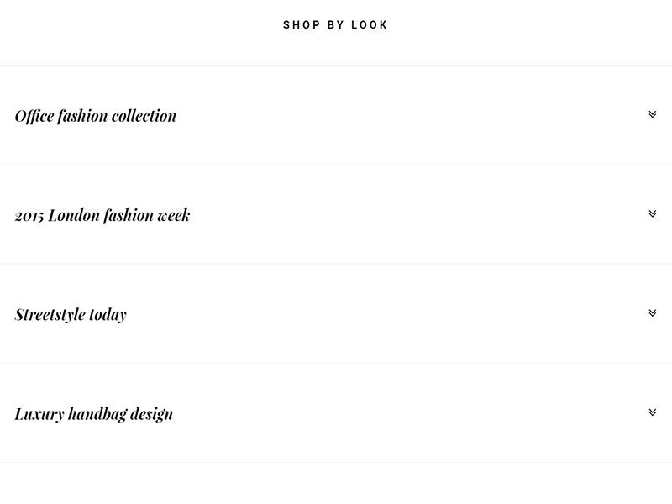Screen dimensions: 672x504
Task: Click the double-chevron icon on the Streetstyle today row
Action: pos(652,313)
